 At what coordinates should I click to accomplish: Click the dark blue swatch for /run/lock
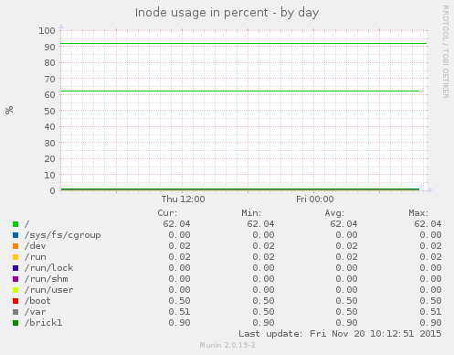click(16, 268)
